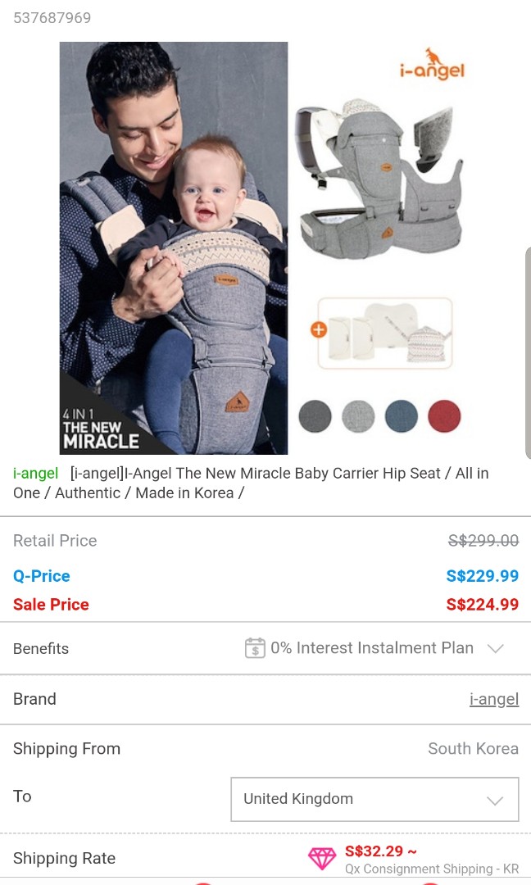Screen dimensions: 531x885
Task: Click the S$32.29 shipping rate
Action: 381,851
